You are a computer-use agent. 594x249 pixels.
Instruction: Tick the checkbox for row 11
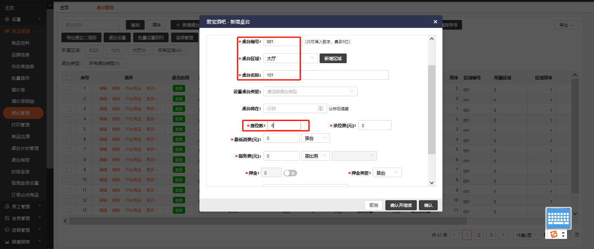(70, 190)
